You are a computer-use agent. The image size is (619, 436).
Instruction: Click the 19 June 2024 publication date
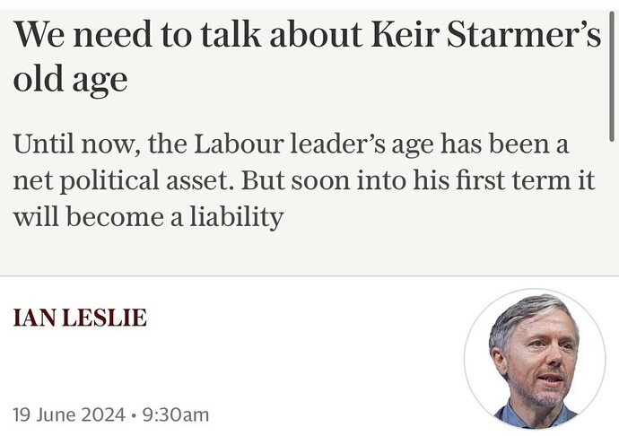[x=68, y=414]
